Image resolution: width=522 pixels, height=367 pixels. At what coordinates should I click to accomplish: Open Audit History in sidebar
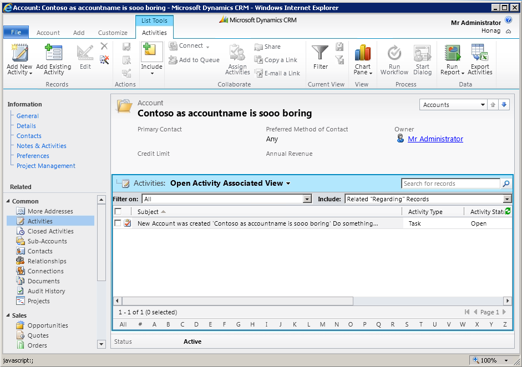coord(46,291)
